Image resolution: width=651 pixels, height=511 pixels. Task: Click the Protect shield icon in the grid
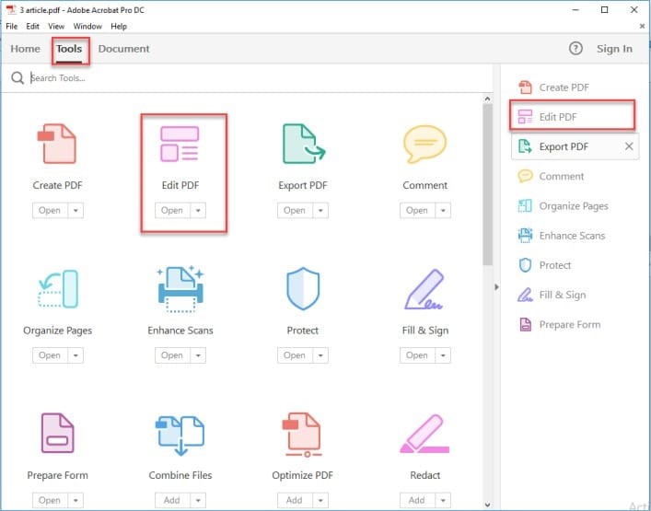[303, 289]
